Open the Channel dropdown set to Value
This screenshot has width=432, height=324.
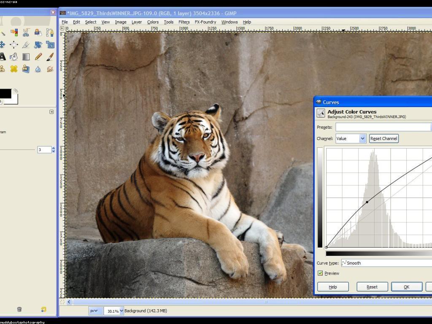pos(351,138)
